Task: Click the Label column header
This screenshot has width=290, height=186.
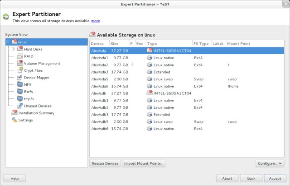Action: pyautogui.click(x=218, y=44)
